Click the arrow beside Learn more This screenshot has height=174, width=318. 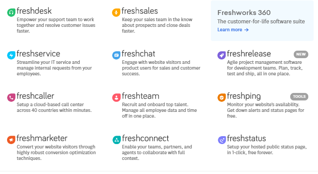pos(247,30)
